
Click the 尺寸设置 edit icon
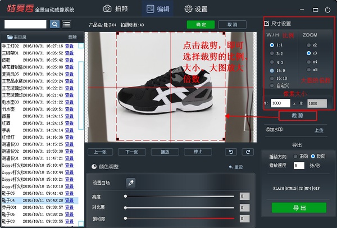(x=266, y=23)
